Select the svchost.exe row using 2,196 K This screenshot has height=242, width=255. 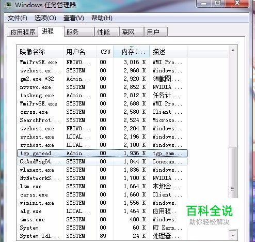pos(102,137)
